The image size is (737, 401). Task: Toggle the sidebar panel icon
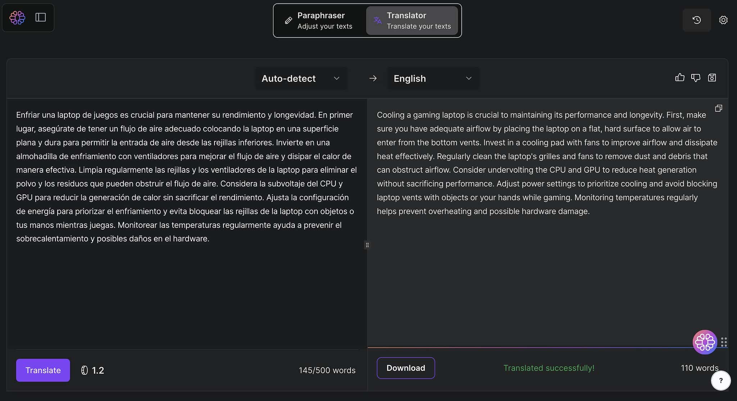41,18
